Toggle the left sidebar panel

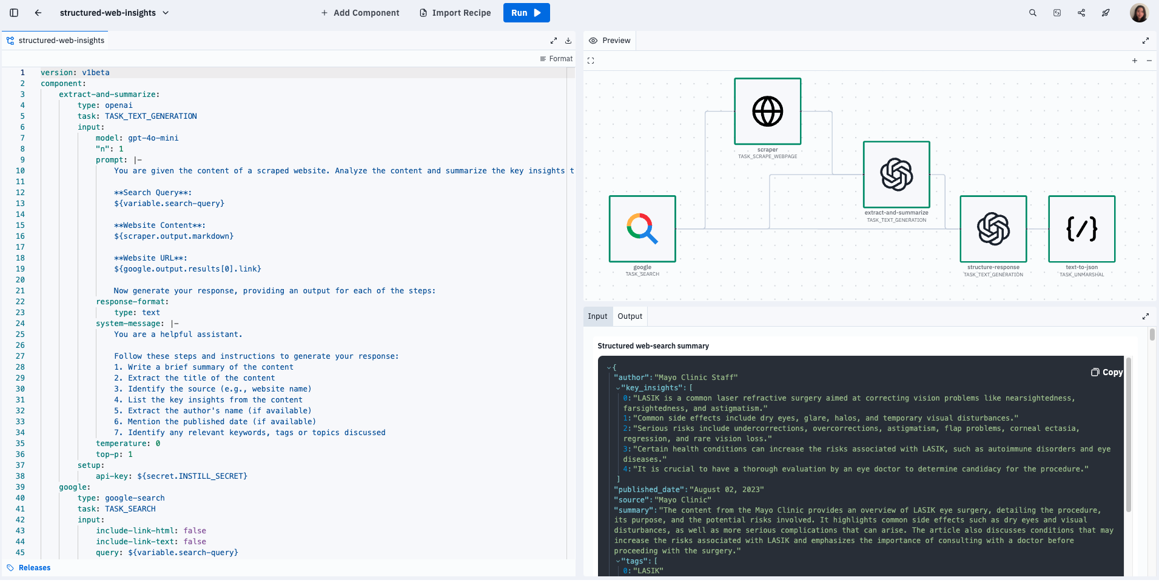(x=14, y=13)
